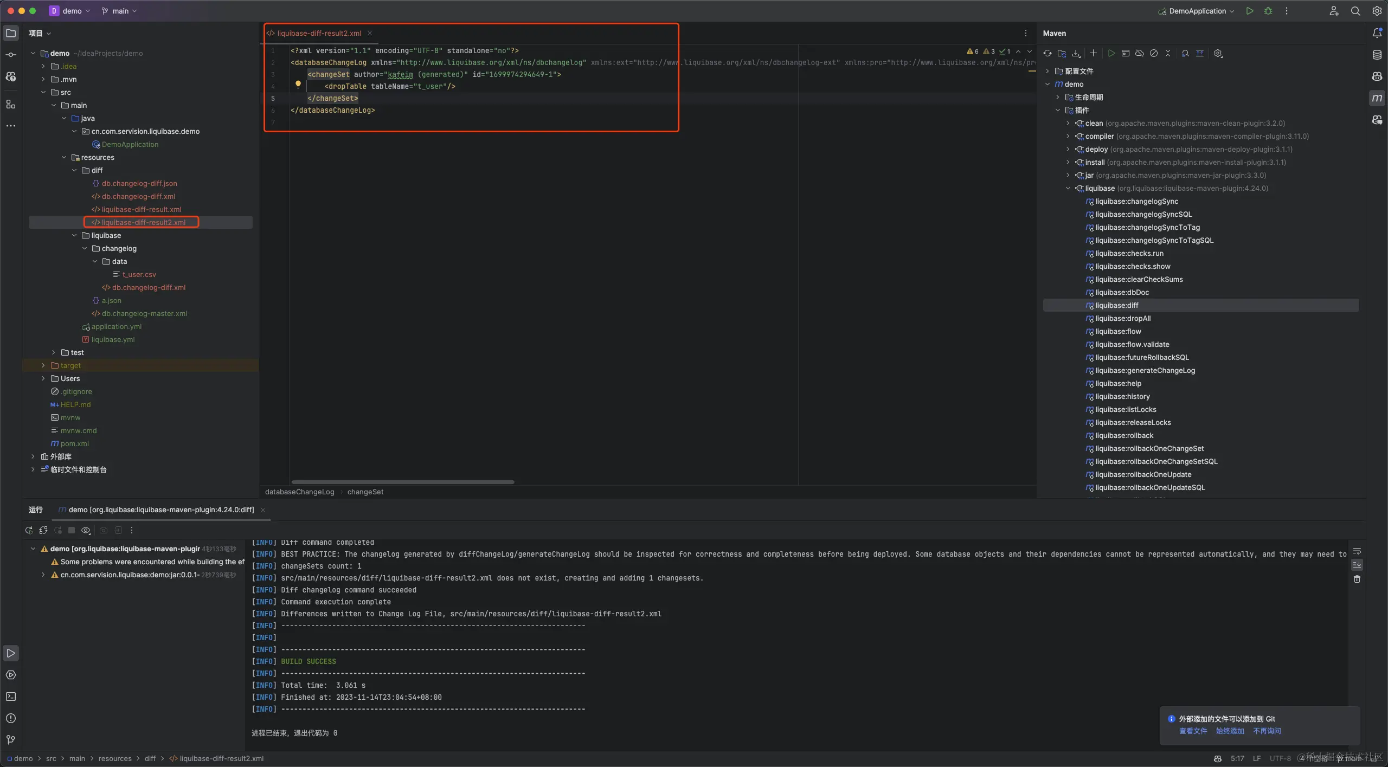Click Maven download sources icon
Image resolution: width=1388 pixels, height=767 pixels.
click(x=1076, y=53)
